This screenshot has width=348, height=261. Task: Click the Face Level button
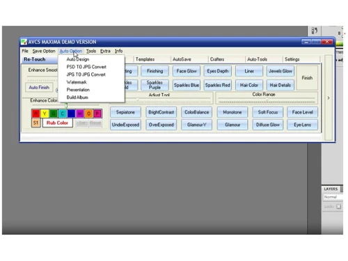point(303,112)
